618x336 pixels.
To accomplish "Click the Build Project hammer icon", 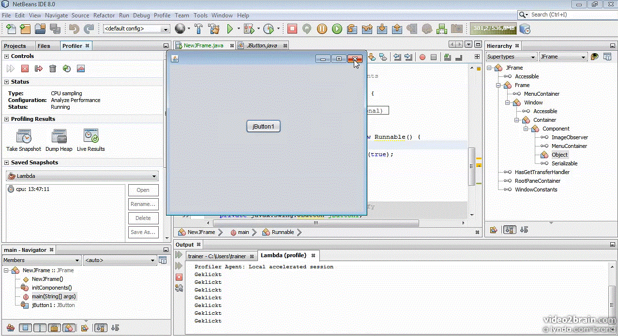I will [198, 29].
